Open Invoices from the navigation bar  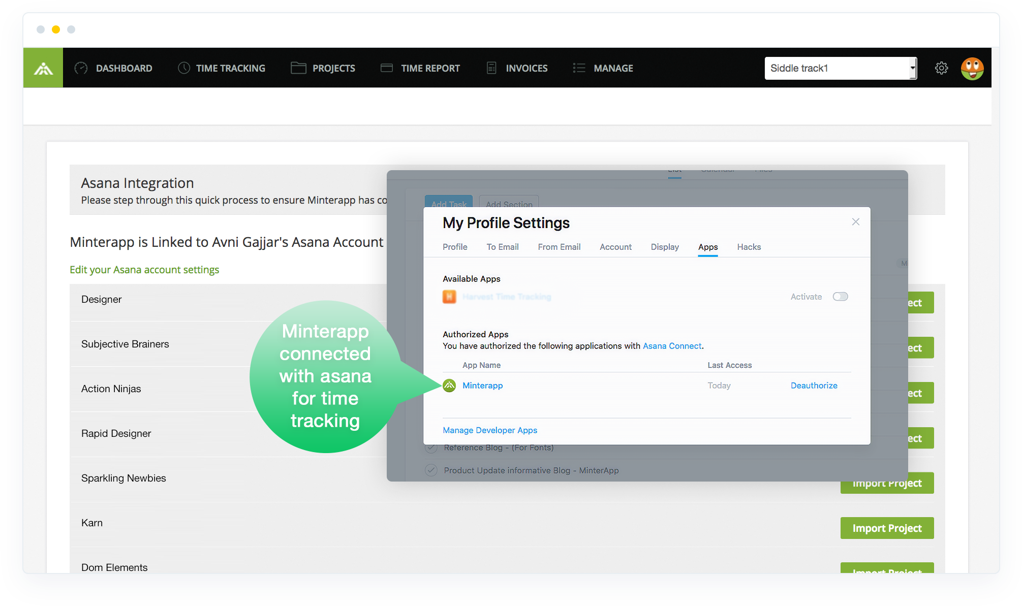(517, 68)
